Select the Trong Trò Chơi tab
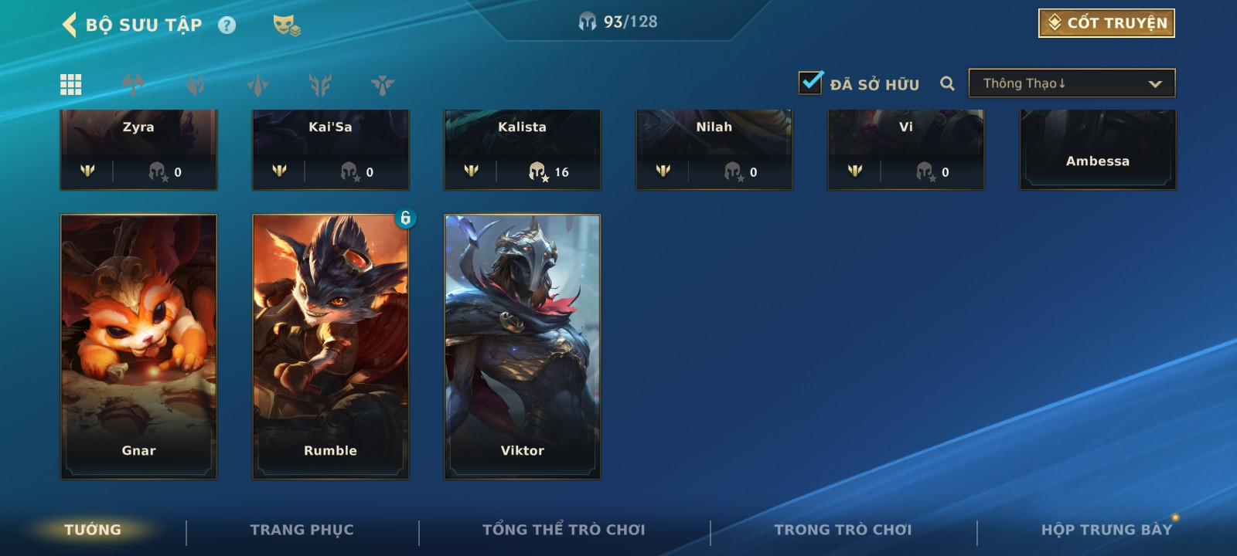This screenshot has width=1237, height=556. click(x=843, y=530)
